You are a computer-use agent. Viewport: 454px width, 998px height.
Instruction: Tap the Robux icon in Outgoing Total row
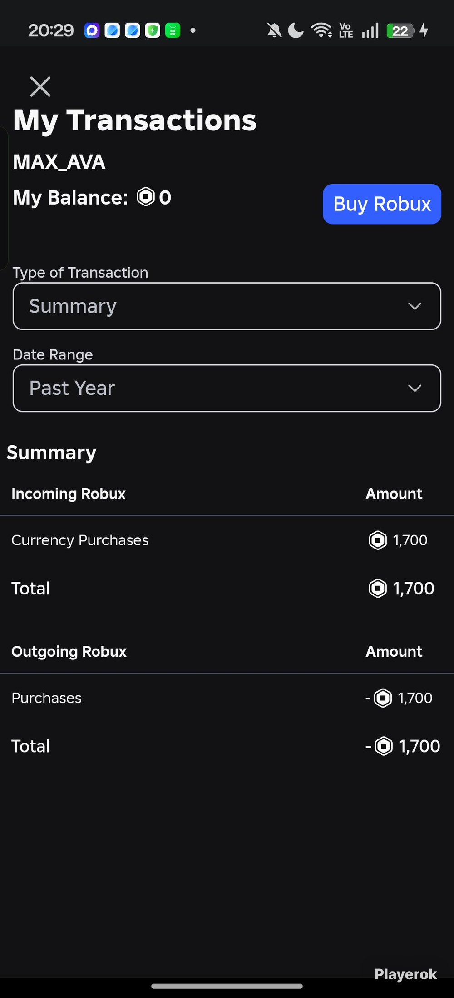384,746
